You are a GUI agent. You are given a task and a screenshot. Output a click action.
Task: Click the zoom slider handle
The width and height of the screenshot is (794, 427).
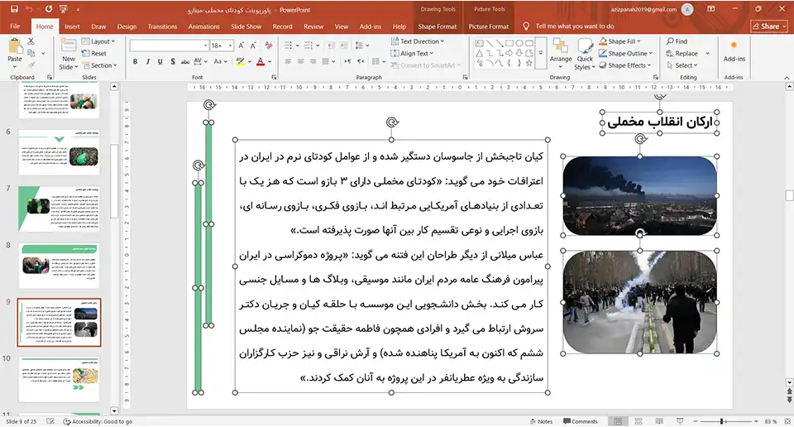pos(722,421)
